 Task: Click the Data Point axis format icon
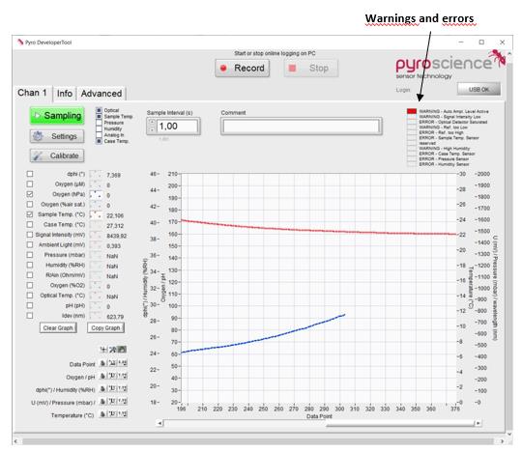point(123,363)
